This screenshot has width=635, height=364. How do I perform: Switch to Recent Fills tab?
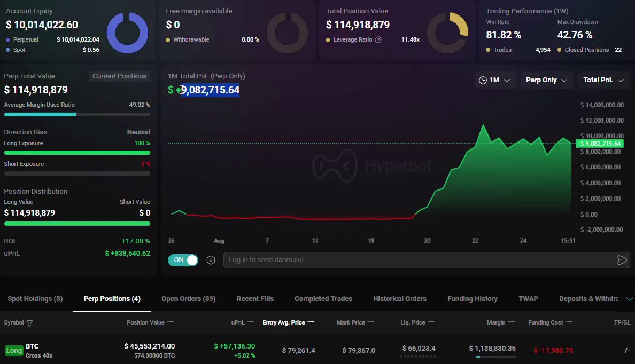pos(255,299)
